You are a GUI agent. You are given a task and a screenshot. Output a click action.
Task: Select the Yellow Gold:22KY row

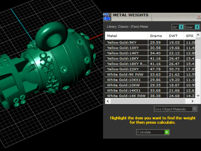[150, 69]
